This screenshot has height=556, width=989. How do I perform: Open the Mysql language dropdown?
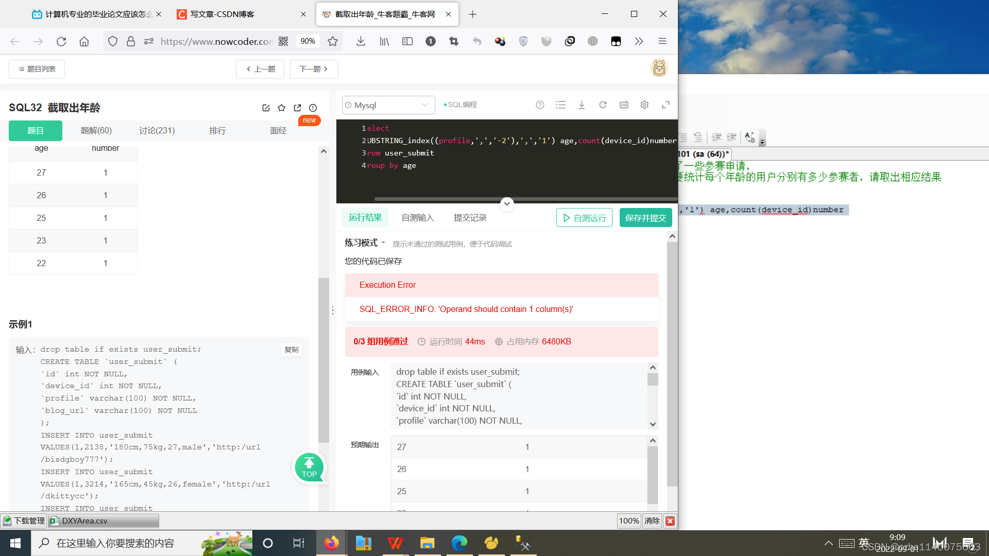click(388, 105)
